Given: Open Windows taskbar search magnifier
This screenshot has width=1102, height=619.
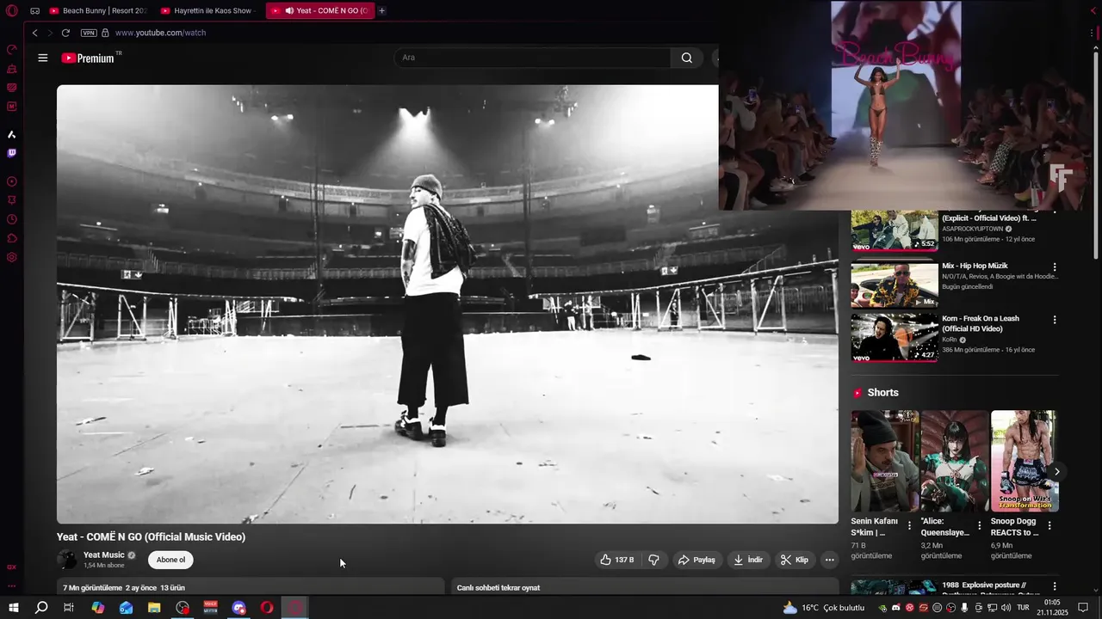Looking at the screenshot, I should pyautogui.click(x=41, y=608).
